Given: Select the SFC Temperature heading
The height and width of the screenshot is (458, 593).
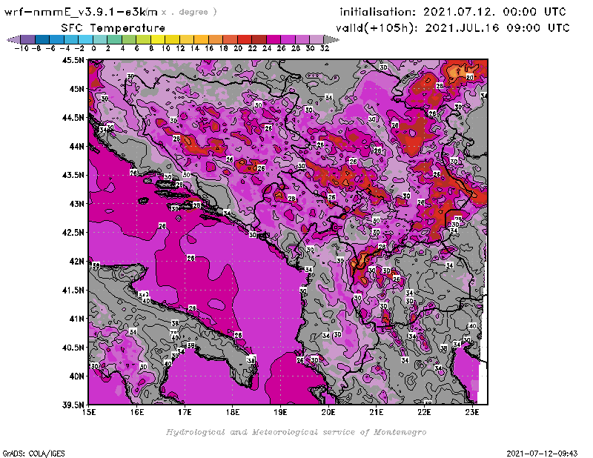Looking at the screenshot, I should tap(113, 28).
